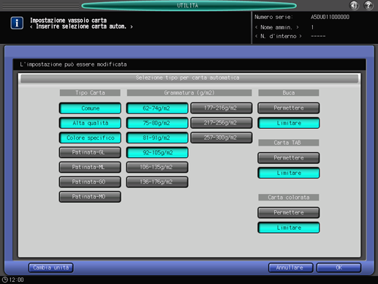Click the 'Nome ammin.' label
Viewport: 378px width, 284px height.
(x=277, y=27)
